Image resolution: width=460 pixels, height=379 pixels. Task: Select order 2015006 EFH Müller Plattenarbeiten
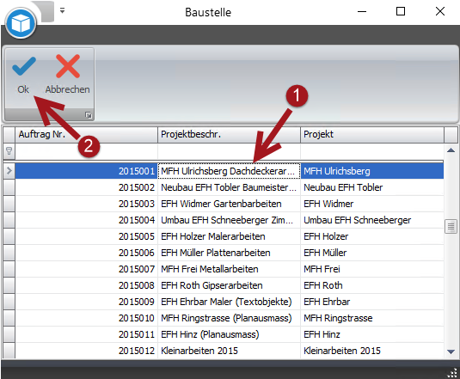point(229,253)
